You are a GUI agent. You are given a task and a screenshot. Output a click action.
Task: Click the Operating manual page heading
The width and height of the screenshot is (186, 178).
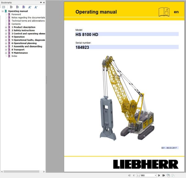click(96, 12)
